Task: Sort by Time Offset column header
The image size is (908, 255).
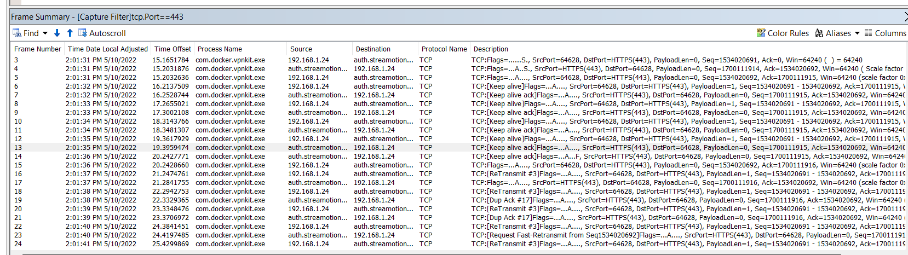Action: click(x=173, y=49)
